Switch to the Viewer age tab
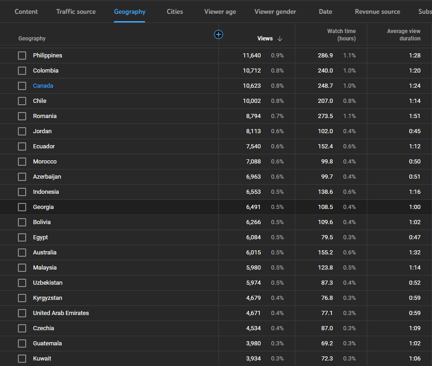 click(220, 11)
